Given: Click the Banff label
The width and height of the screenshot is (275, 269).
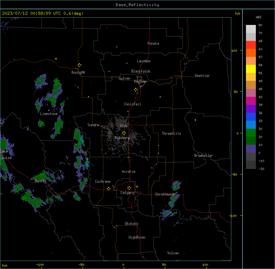Looking at the screenshot, I should (x=40, y=181).
